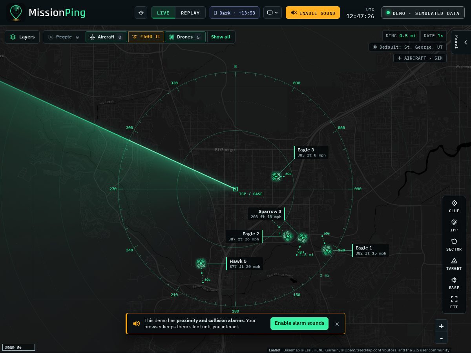Click the Eagle 3 drone icon

pyautogui.click(x=276, y=176)
